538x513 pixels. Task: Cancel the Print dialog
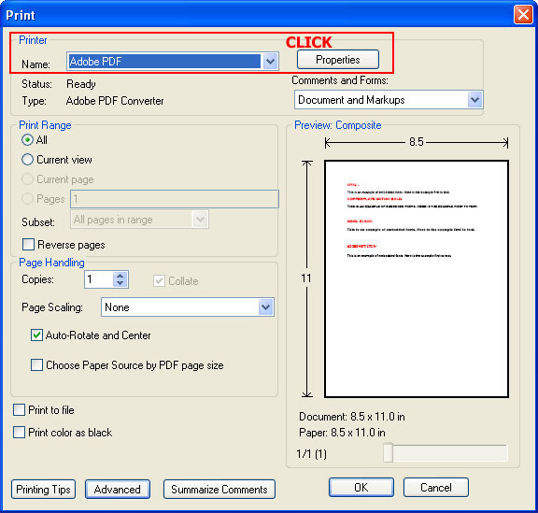(x=436, y=487)
